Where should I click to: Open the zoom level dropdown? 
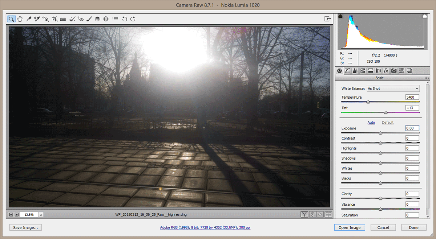coord(41,215)
